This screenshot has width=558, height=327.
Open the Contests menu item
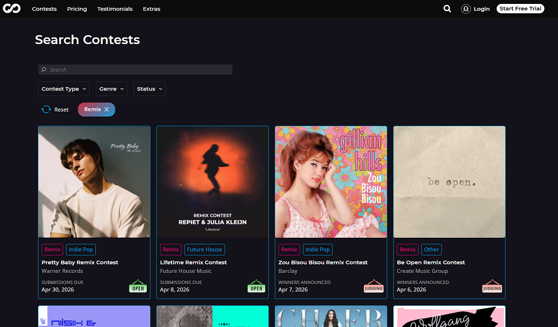[44, 9]
